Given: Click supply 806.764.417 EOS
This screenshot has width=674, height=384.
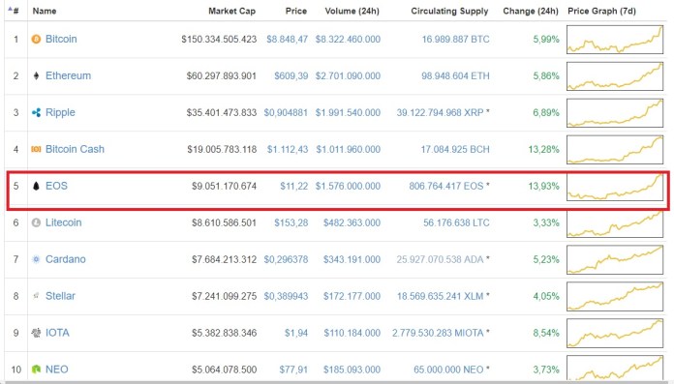Looking at the screenshot, I should (x=446, y=187).
